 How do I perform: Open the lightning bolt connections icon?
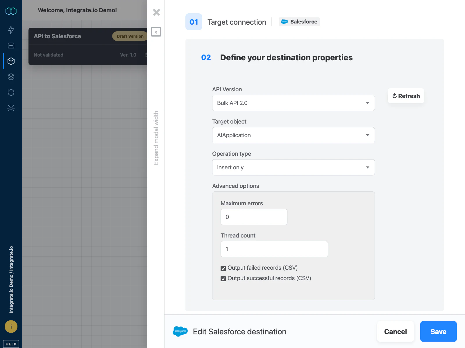point(11,30)
